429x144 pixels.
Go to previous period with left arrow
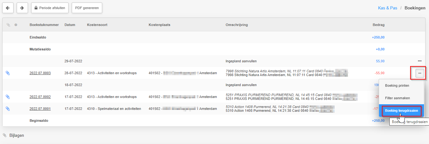tap(8, 8)
